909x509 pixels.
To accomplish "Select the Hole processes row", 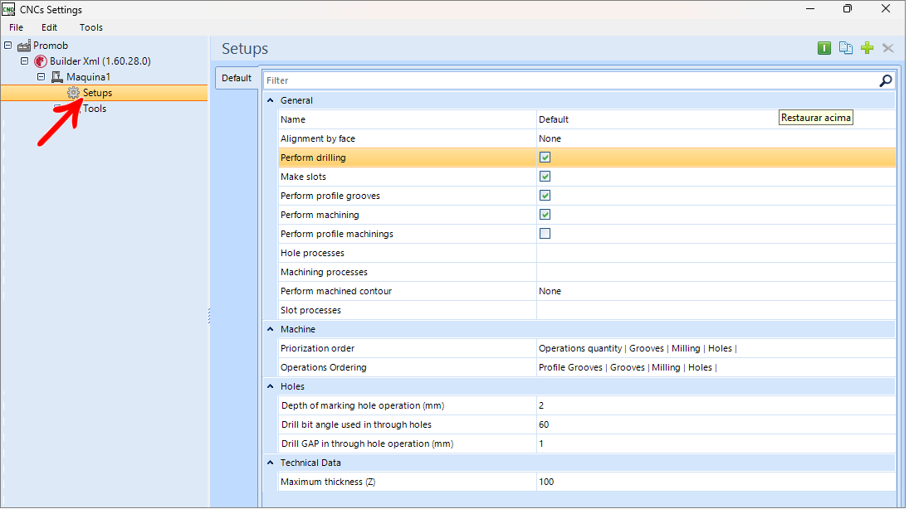I will pyautogui.click(x=587, y=253).
